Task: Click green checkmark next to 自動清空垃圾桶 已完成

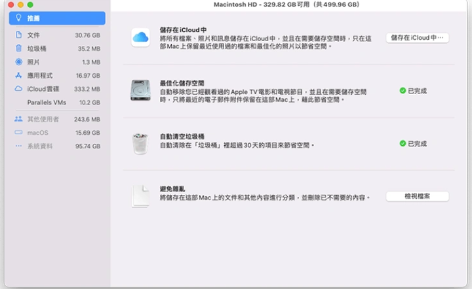Action: [403, 143]
